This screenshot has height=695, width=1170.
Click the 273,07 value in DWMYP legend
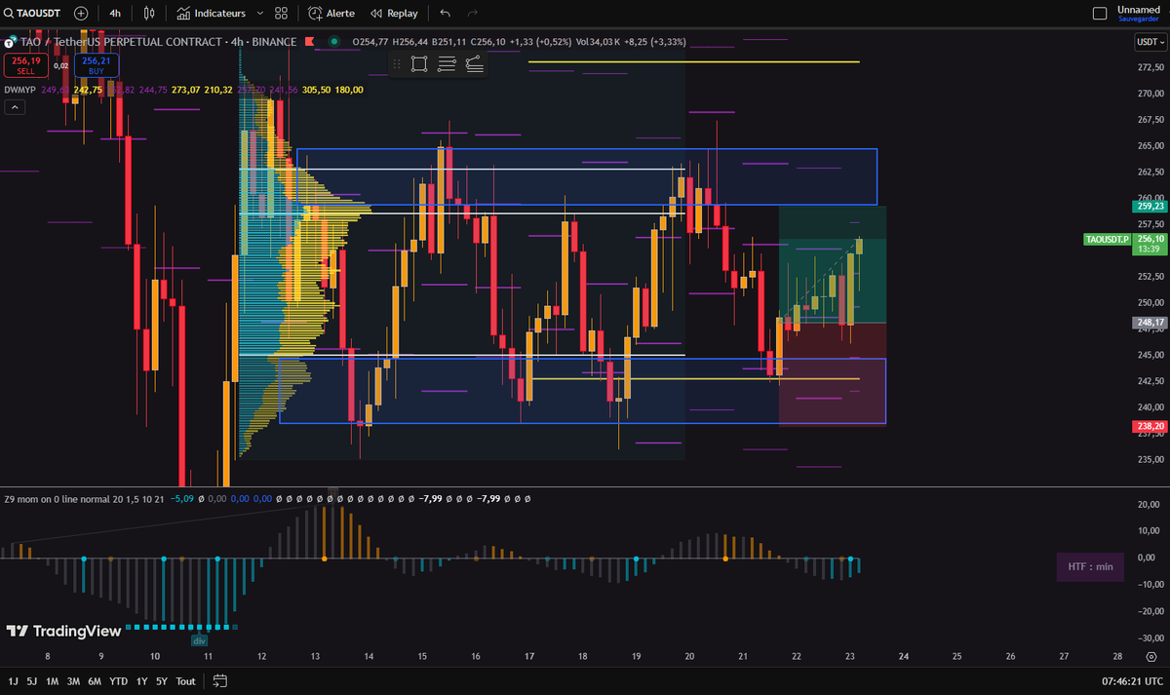[185, 90]
